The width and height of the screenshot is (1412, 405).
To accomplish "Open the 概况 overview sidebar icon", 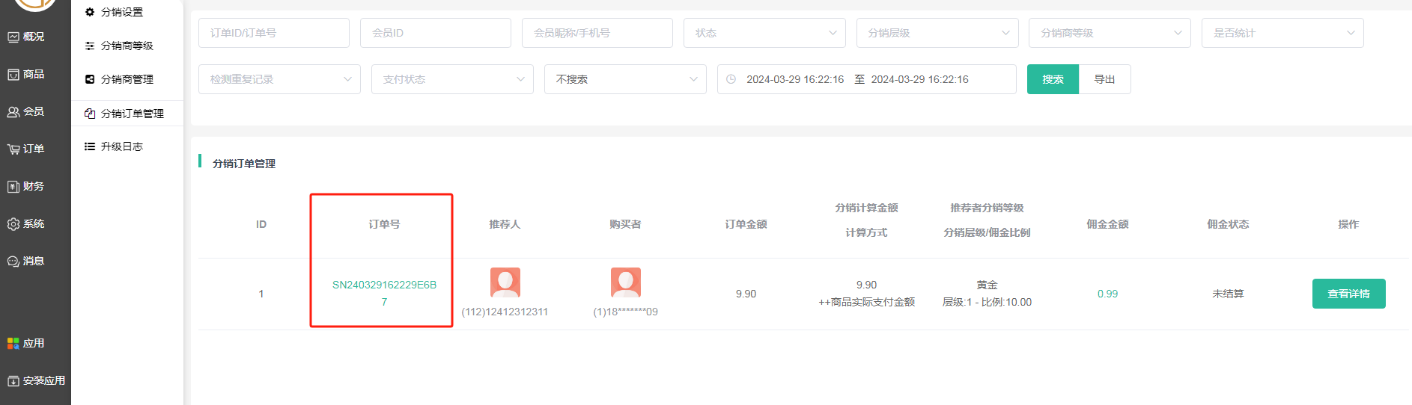I will (x=13, y=37).
